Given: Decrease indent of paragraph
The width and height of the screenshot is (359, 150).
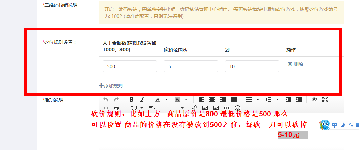Looking at the screenshot, I should tap(288, 99).
